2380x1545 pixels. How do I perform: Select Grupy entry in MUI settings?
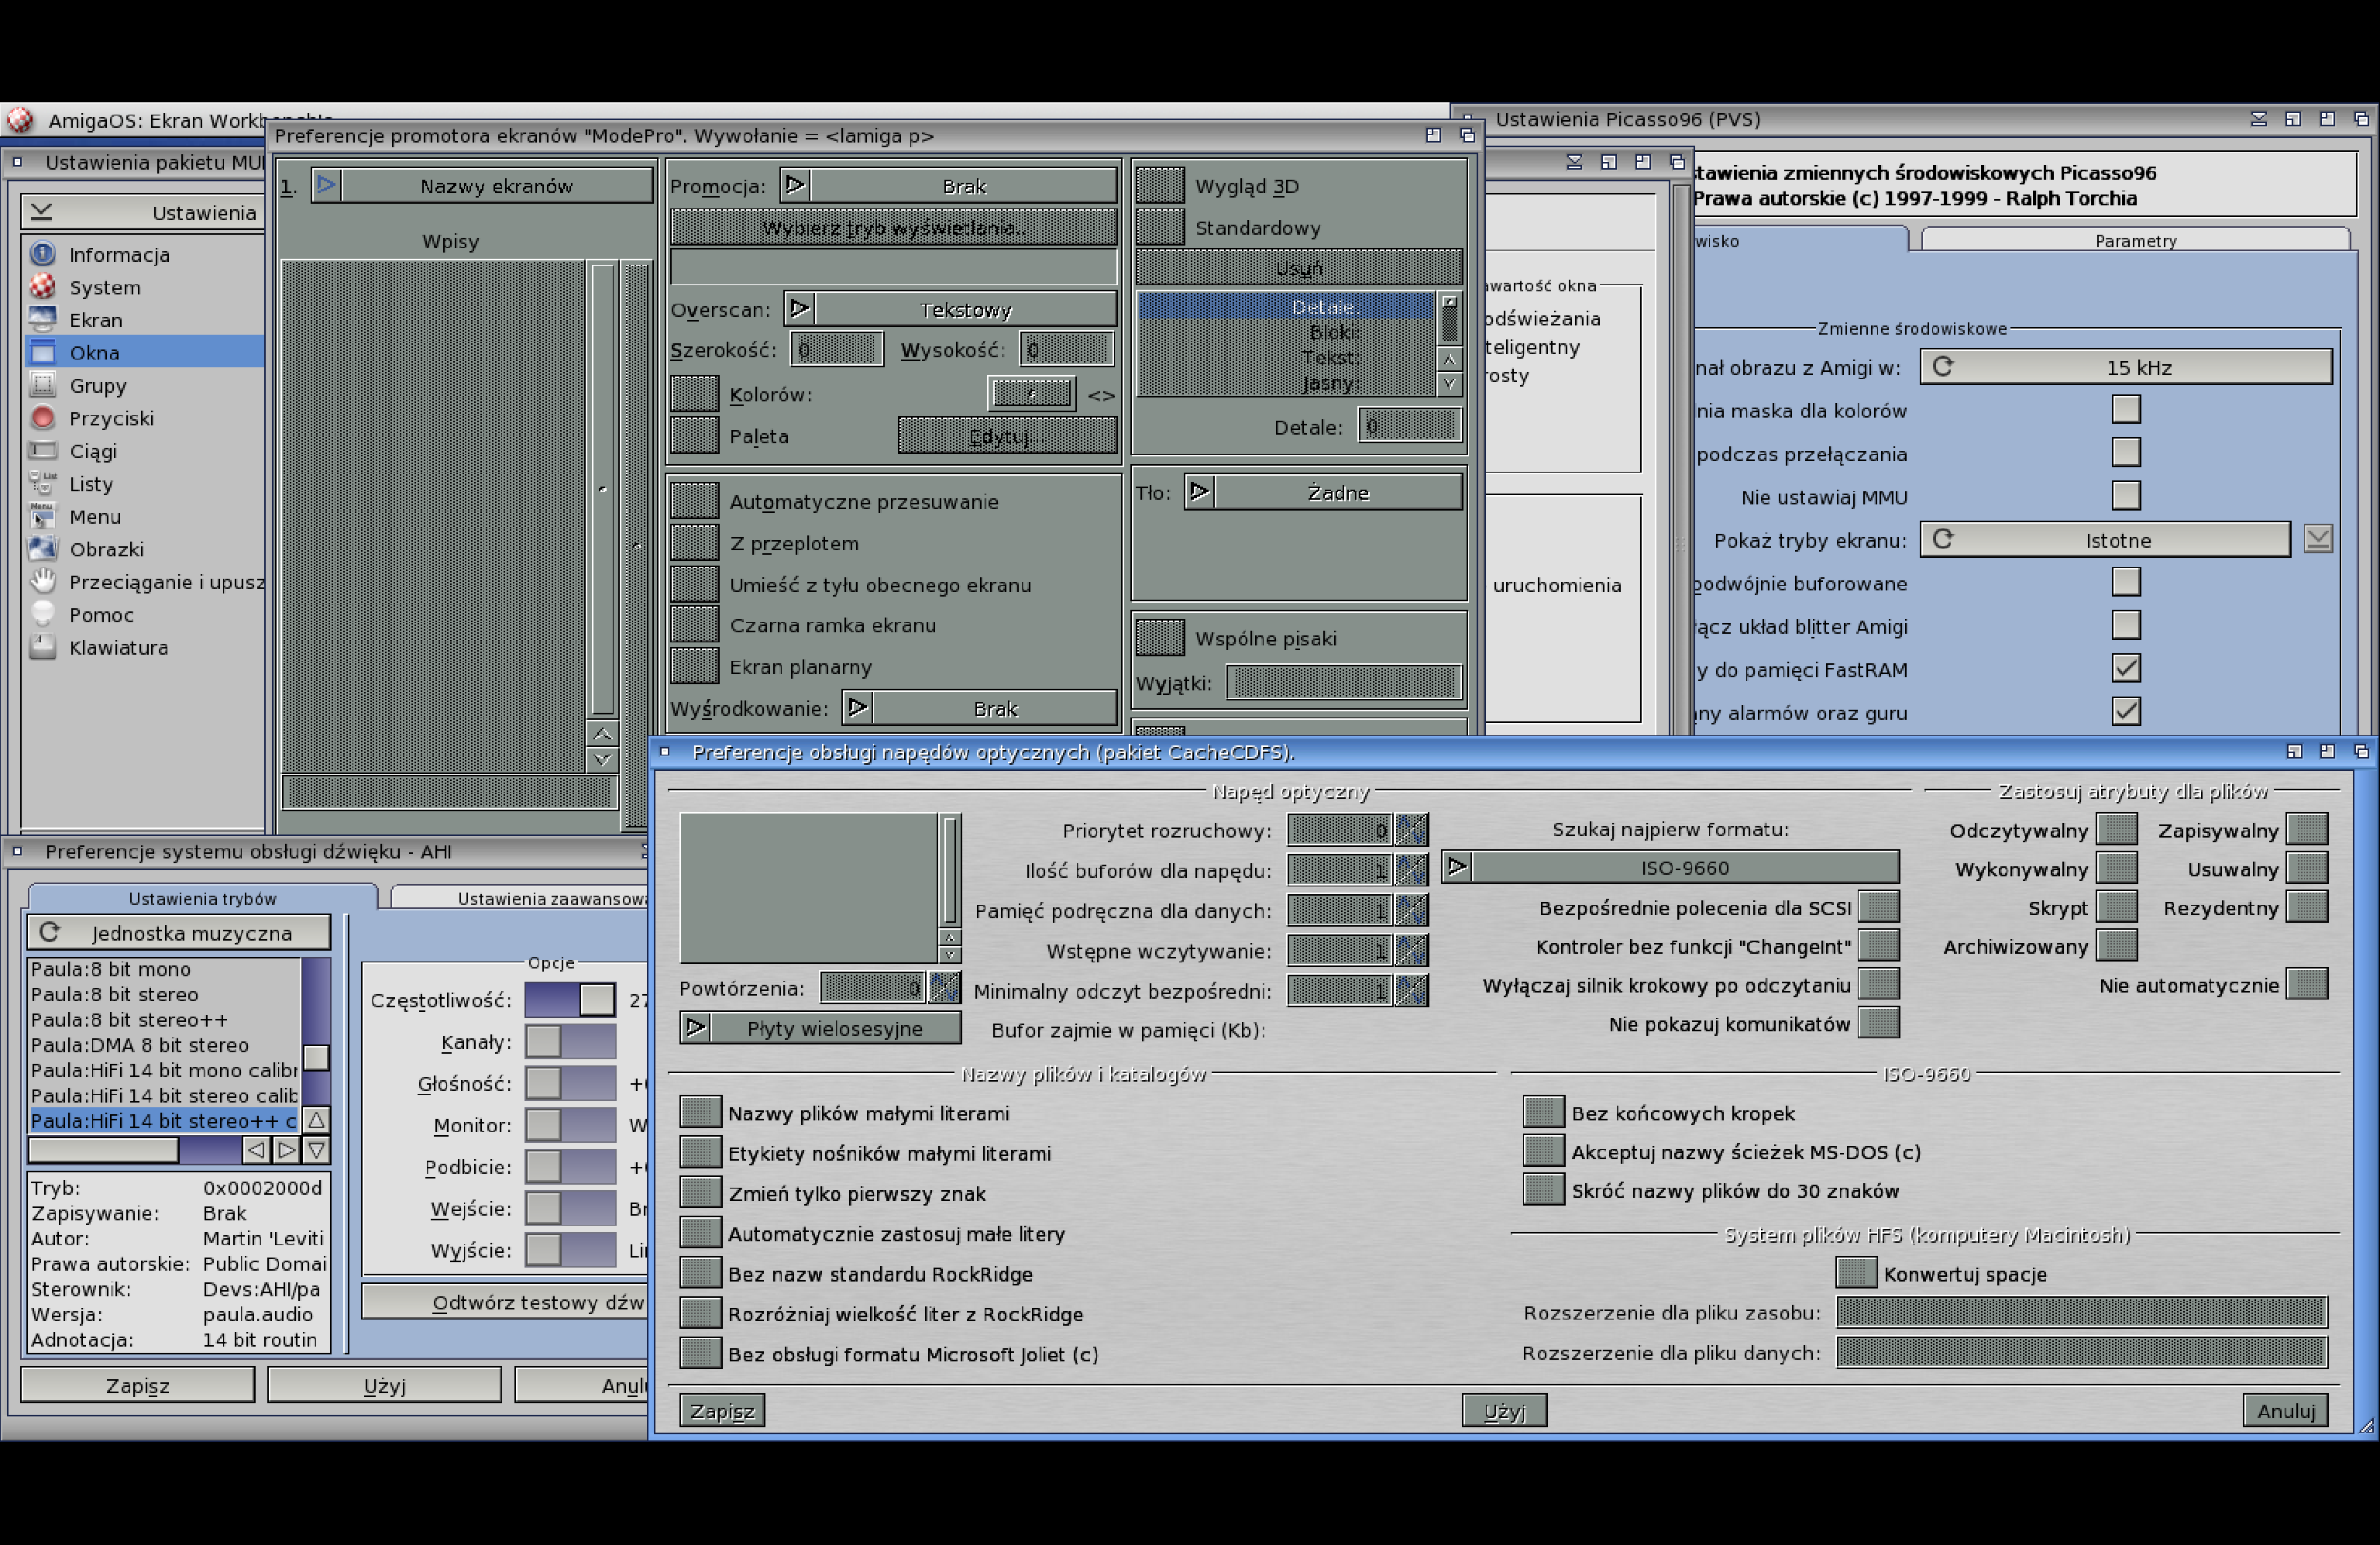tap(146, 385)
